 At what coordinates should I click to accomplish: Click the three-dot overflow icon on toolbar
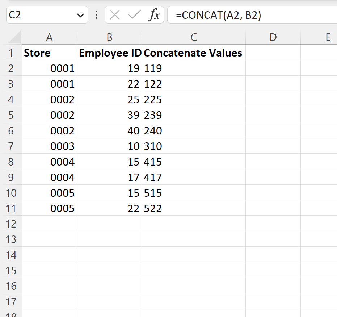pyautogui.click(x=96, y=15)
